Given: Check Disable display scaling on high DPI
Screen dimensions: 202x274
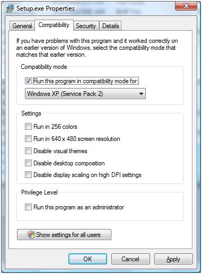Looking at the screenshot, I should (28, 175).
